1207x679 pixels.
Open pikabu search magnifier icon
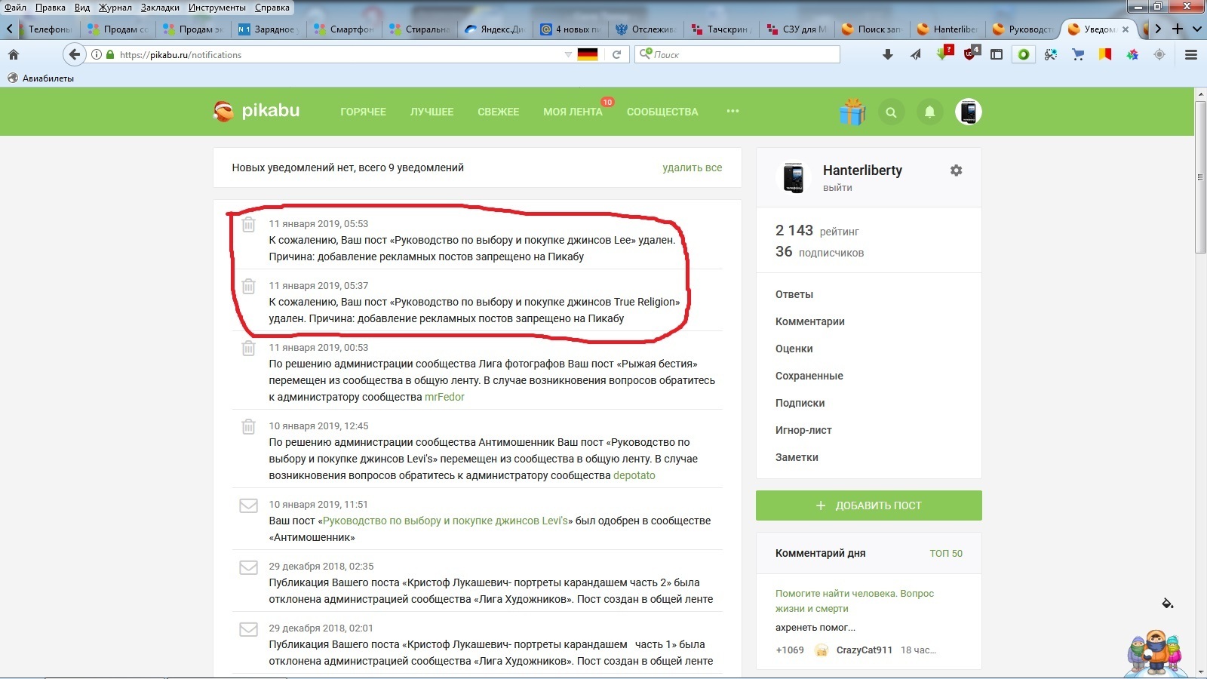tap(891, 112)
